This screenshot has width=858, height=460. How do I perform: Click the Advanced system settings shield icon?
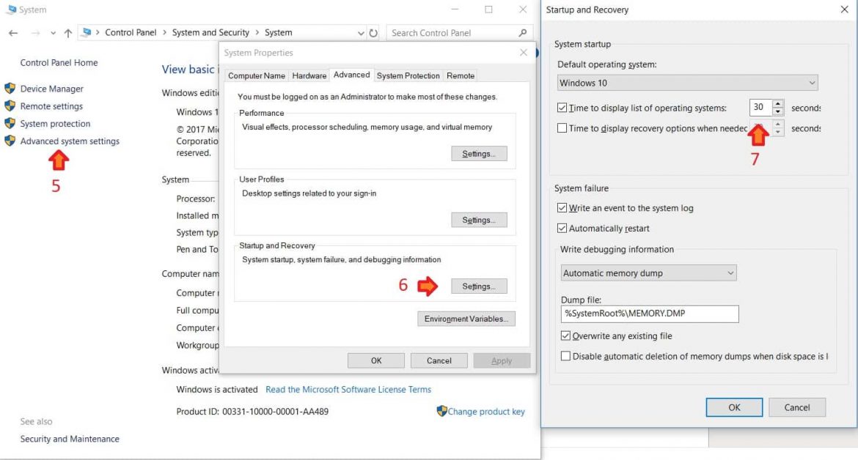click(x=9, y=141)
